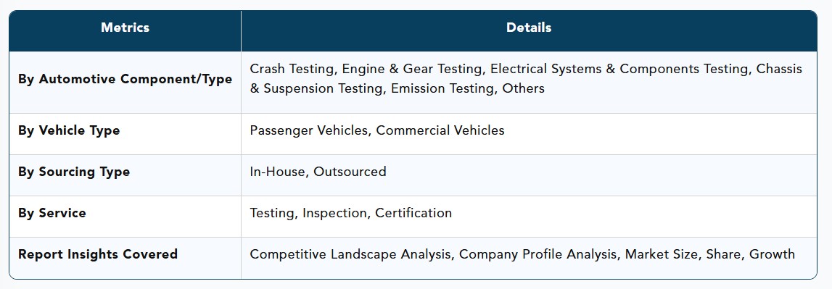832x289 pixels.
Task: Click the Emission Testing entry
Action: point(442,89)
